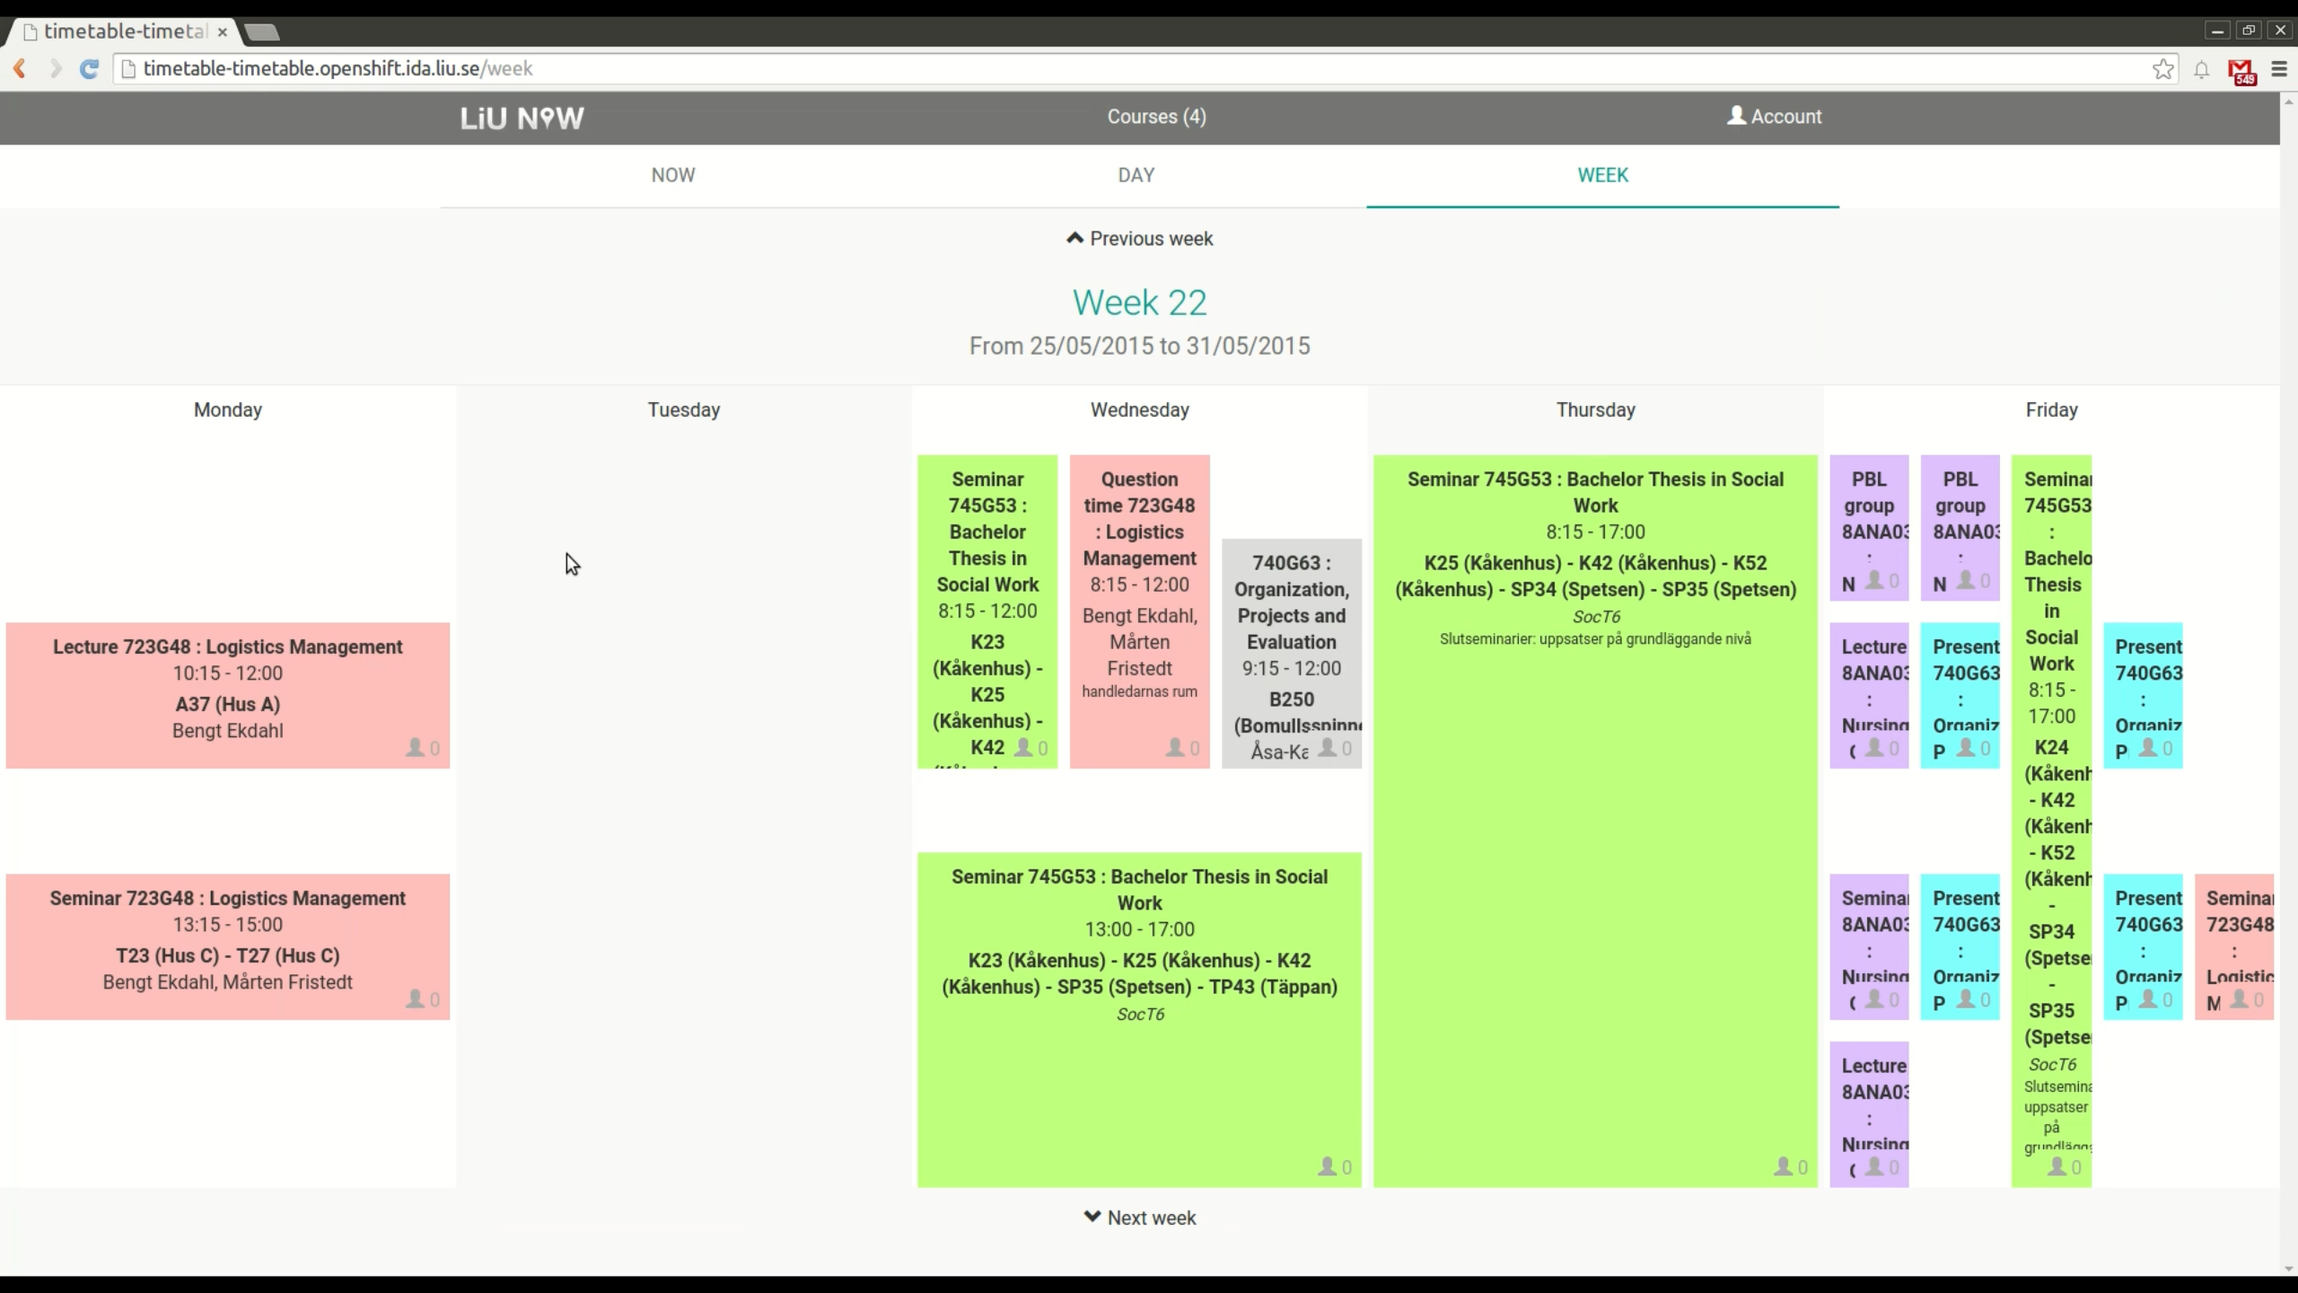Click attendee icon on Wednesday 13:00 Seminar card
This screenshot has width=2298, height=1293.
tap(1327, 1165)
